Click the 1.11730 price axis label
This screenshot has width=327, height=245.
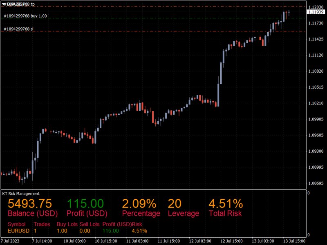coord(316,23)
